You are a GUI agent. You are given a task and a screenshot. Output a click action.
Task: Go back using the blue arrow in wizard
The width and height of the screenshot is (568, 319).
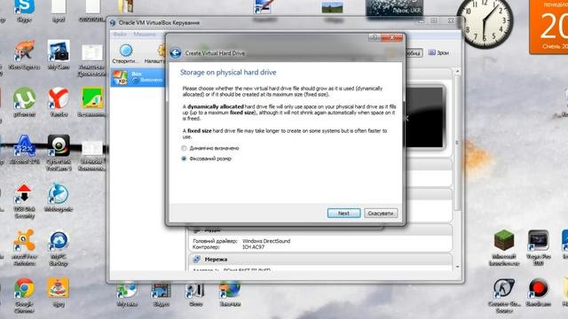(x=176, y=53)
